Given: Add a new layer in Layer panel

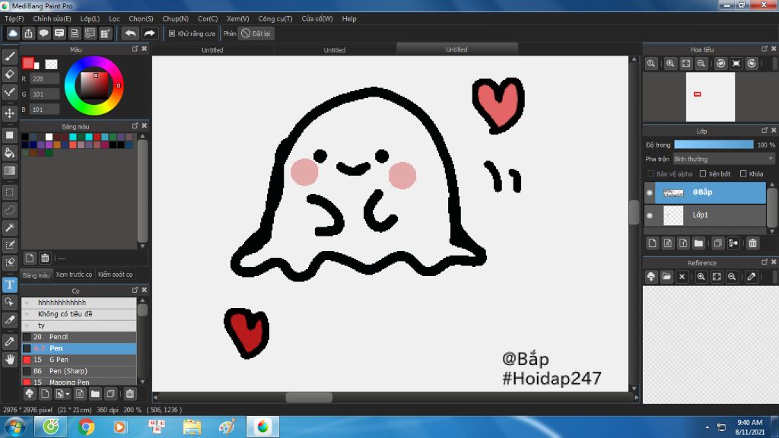Looking at the screenshot, I should (x=652, y=243).
